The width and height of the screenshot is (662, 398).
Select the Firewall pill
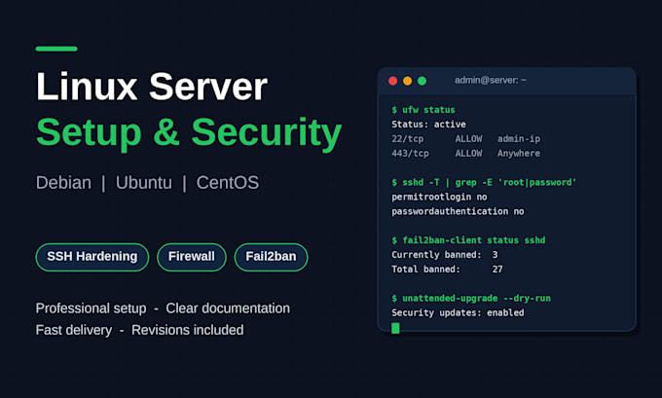point(192,257)
